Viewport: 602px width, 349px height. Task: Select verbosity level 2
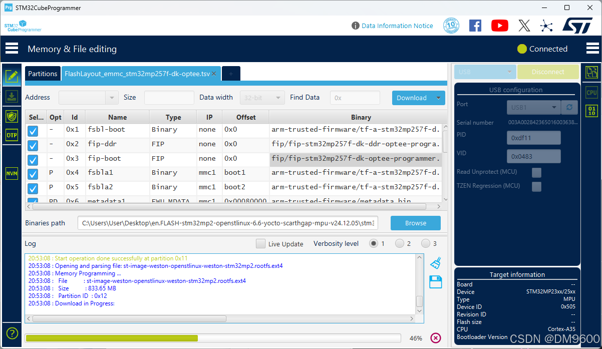point(400,243)
